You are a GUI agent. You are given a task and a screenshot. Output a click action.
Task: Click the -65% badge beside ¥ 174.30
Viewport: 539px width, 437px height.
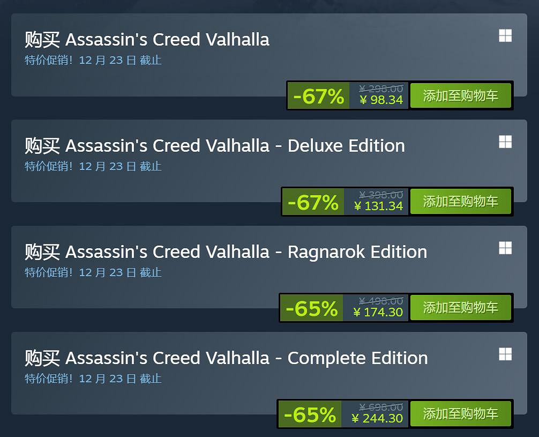coord(311,308)
